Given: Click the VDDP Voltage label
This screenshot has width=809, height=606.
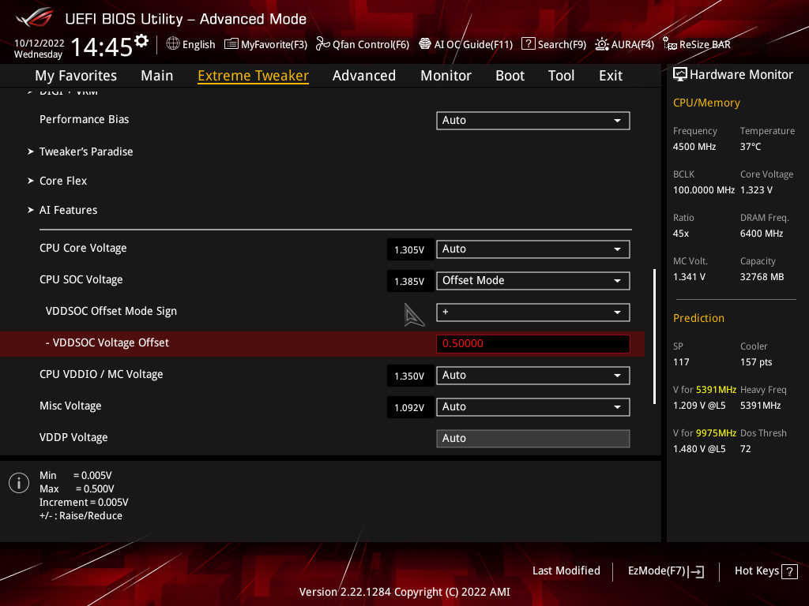Looking at the screenshot, I should [73, 437].
